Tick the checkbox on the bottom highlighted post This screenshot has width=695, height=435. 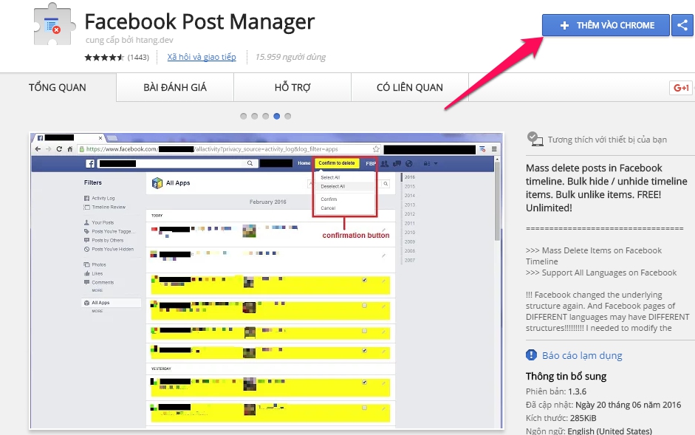point(365,408)
